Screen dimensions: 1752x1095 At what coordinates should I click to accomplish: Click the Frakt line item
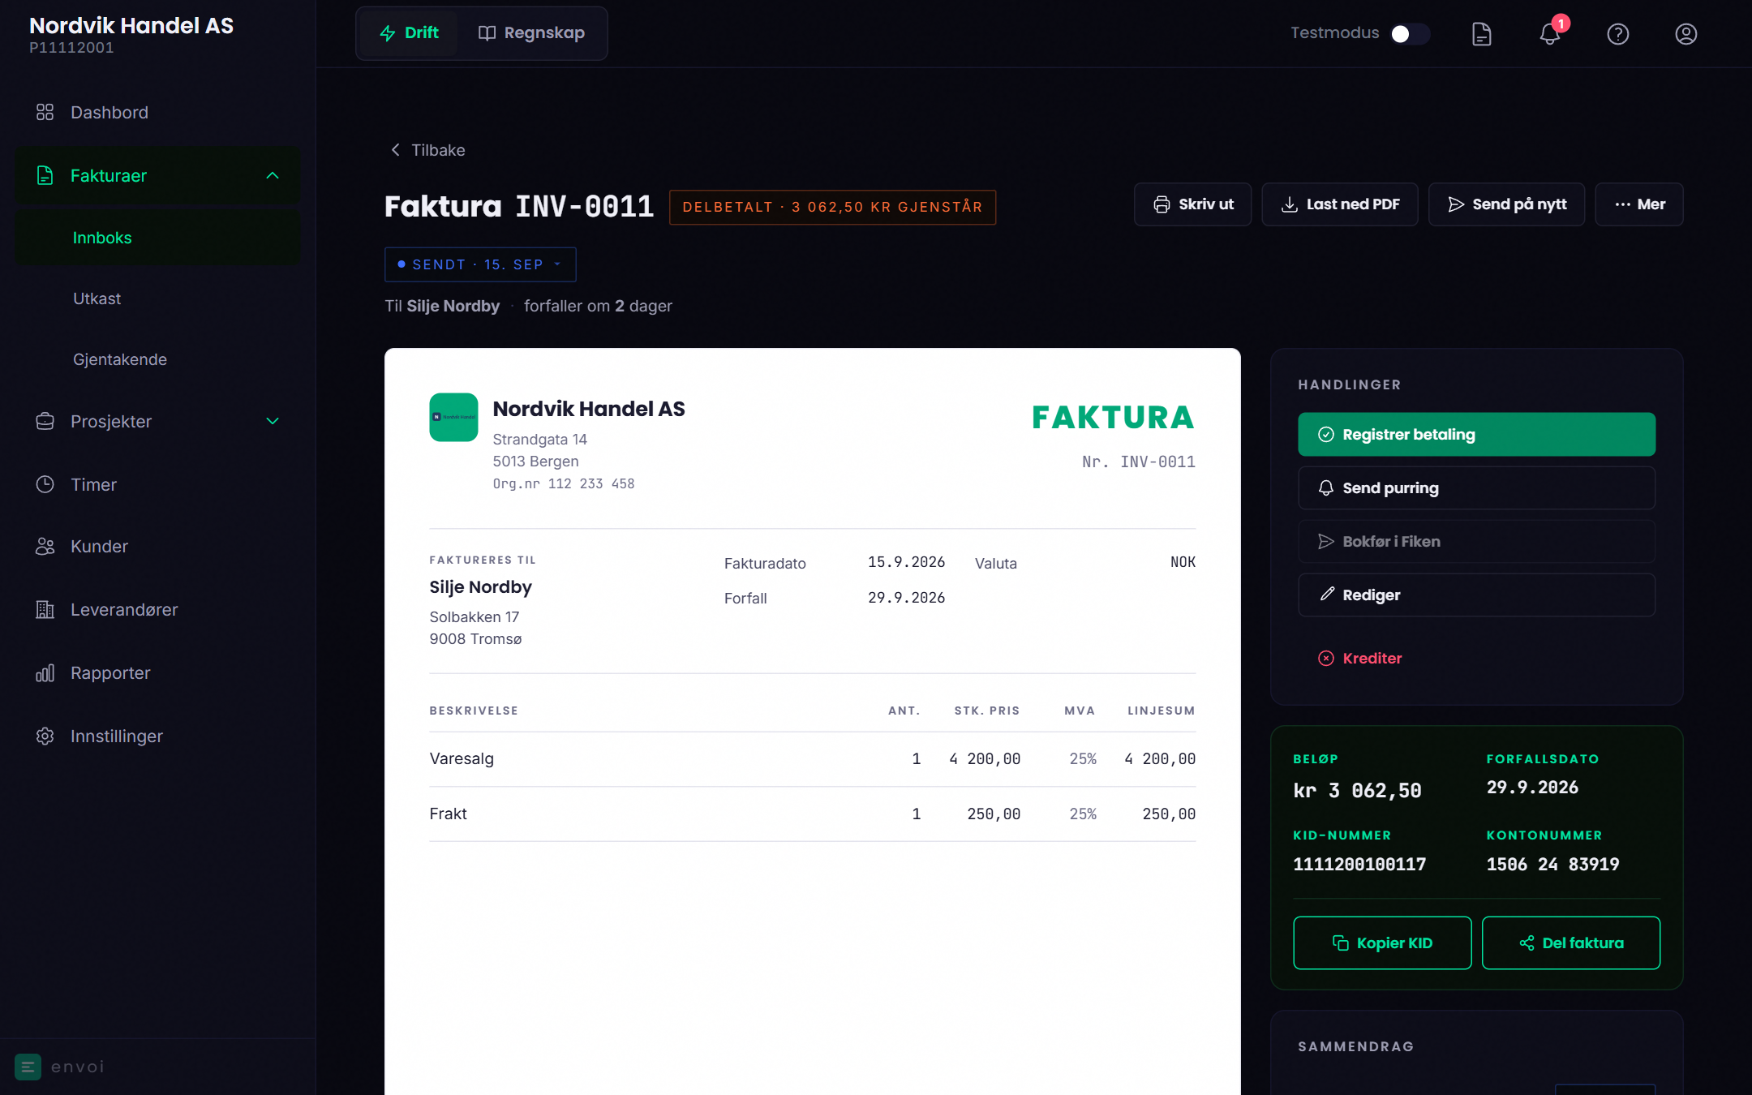click(812, 814)
